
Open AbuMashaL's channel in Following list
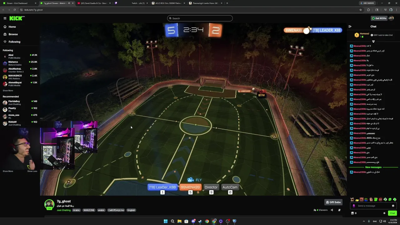coord(20,70)
